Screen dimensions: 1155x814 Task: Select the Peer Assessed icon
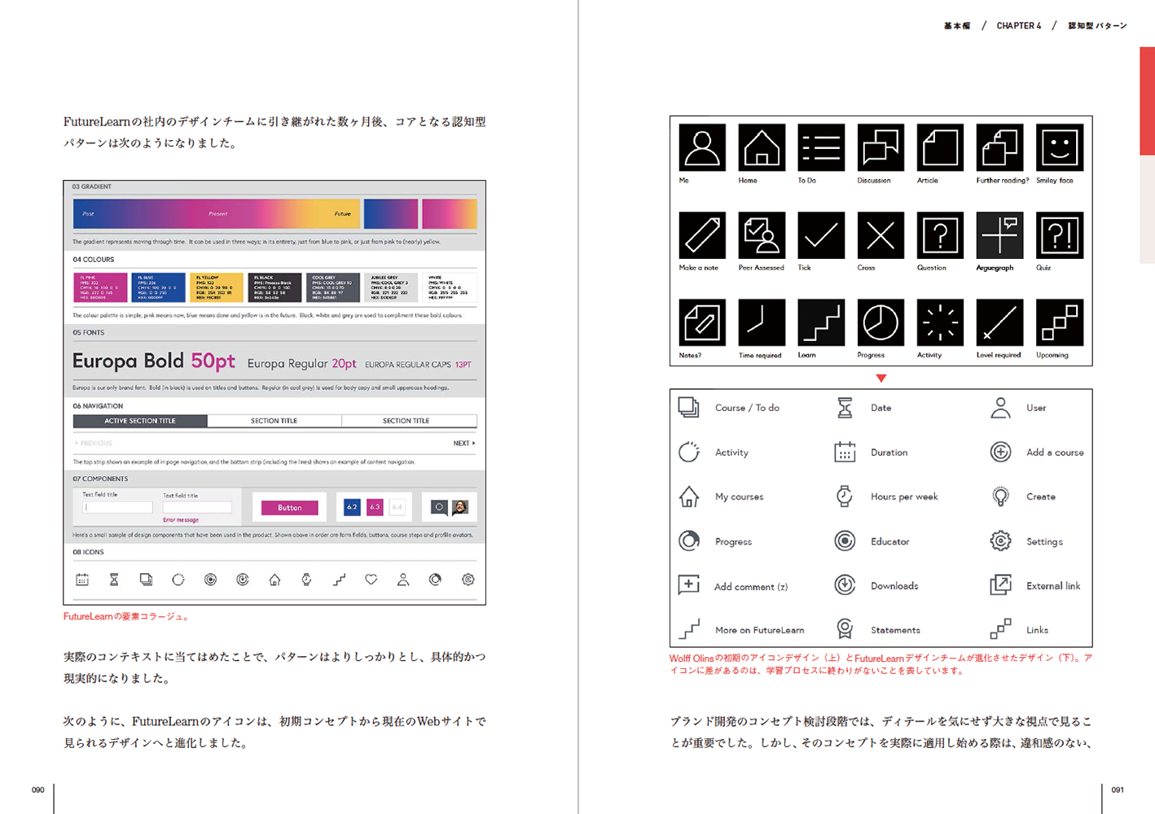coord(762,235)
